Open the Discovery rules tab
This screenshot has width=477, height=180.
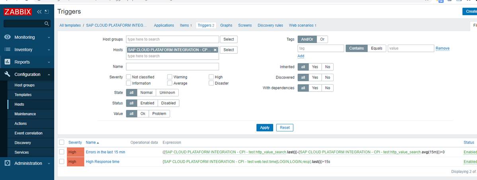point(270,25)
